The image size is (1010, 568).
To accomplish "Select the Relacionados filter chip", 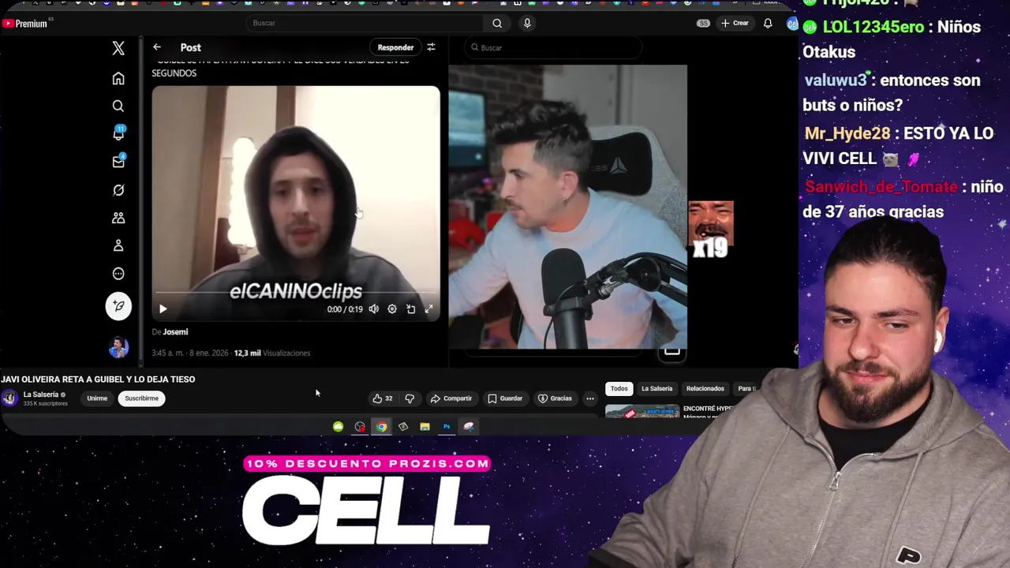I will point(705,388).
